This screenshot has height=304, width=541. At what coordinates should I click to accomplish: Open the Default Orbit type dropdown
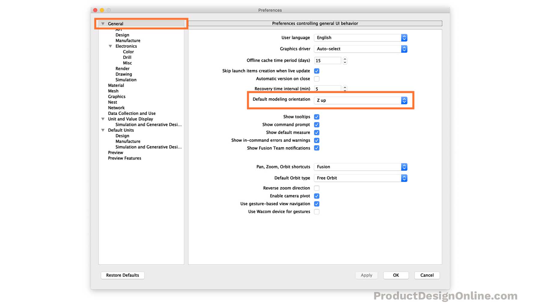tap(360, 178)
